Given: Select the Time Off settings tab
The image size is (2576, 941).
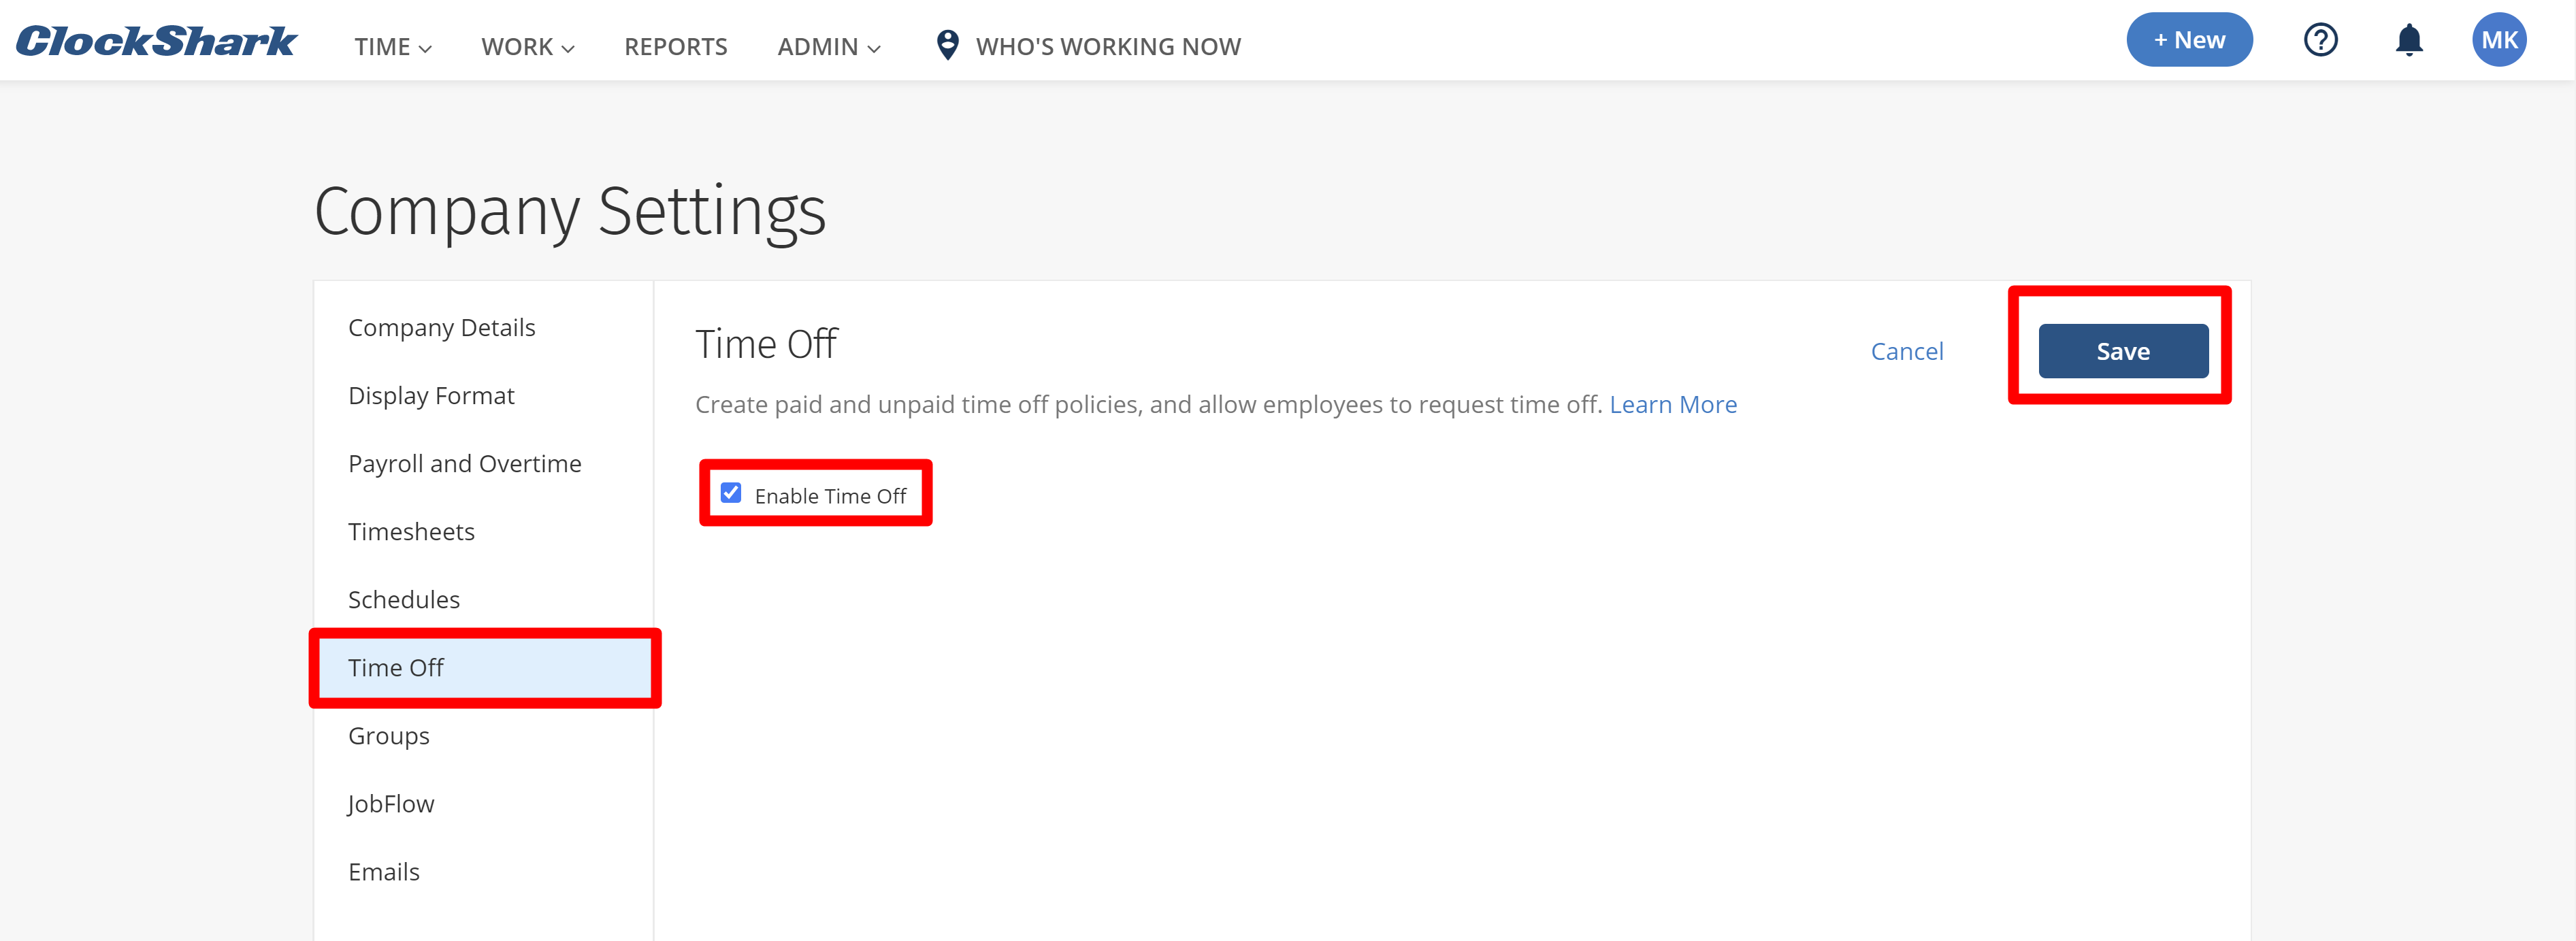Looking at the screenshot, I should (x=484, y=668).
